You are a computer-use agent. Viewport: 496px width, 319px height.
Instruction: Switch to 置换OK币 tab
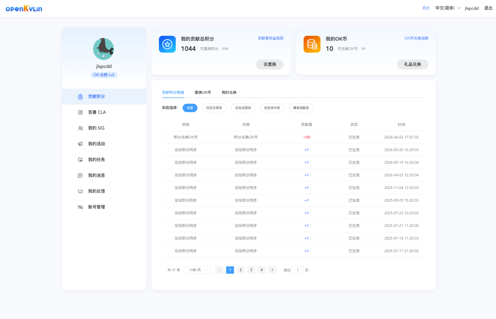coord(203,93)
